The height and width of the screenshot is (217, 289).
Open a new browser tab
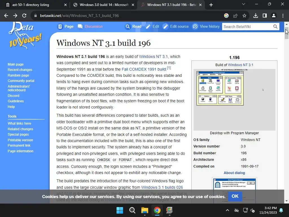(211, 5)
